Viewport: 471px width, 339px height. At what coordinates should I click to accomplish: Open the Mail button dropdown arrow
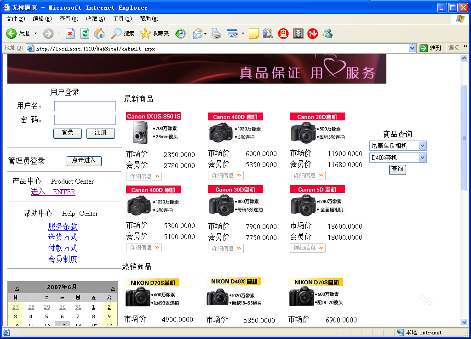click(x=206, y=34)
